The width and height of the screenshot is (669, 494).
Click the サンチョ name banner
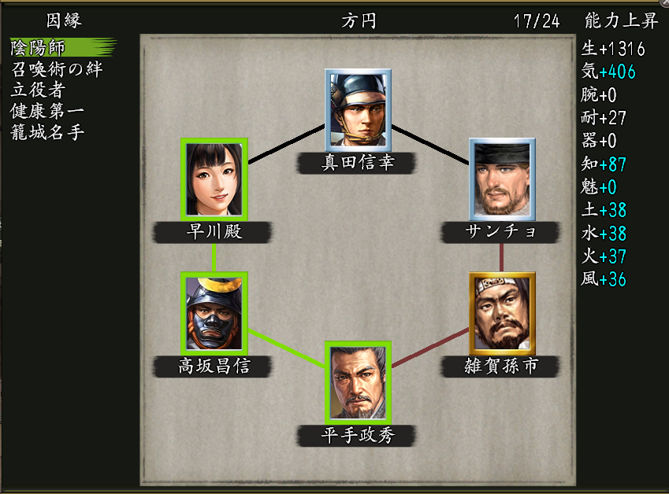pos(500,232)
